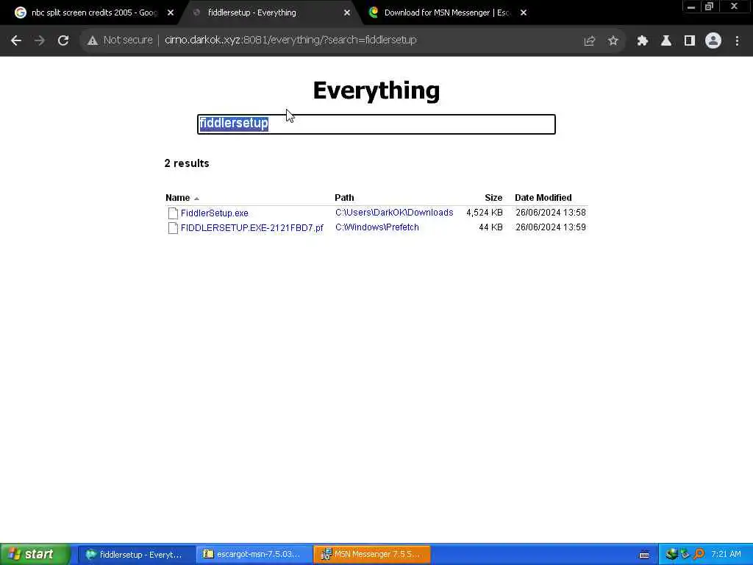Sort results by the Name column
This screenshot has width=753, height=565.
pos(178,197)
